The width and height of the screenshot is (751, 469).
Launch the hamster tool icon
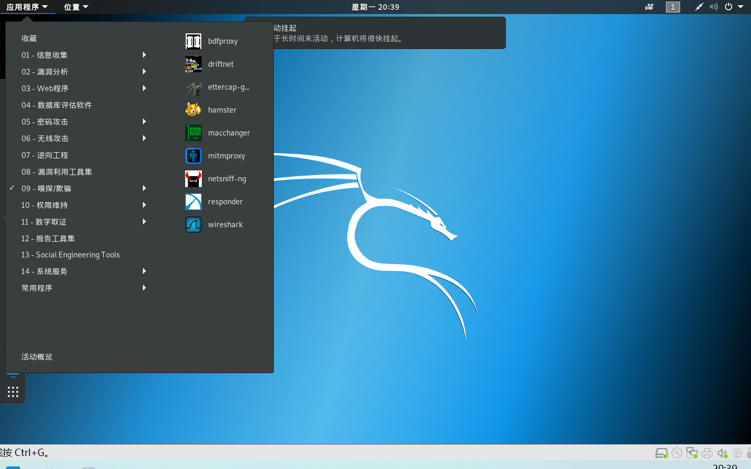pyautogui.click(x=193, y=110)
